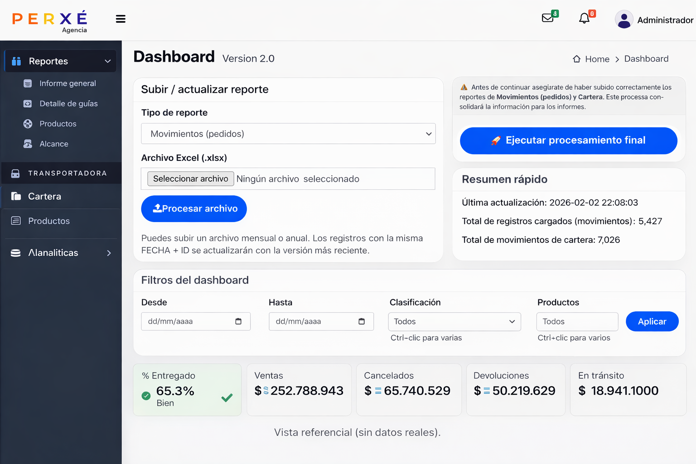Click the Productos filter field
This screenshot has width=696, height=464.
pyautogui.click(x=577, y=321)
